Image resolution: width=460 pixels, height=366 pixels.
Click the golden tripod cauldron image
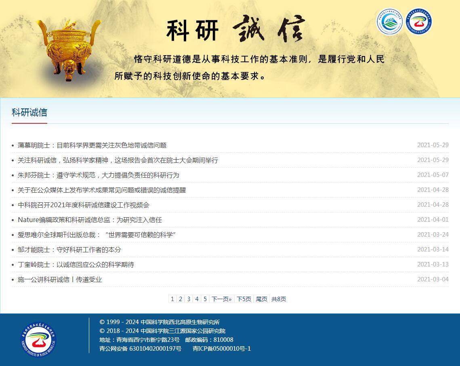pyautogui.click(x=67, y=49)
